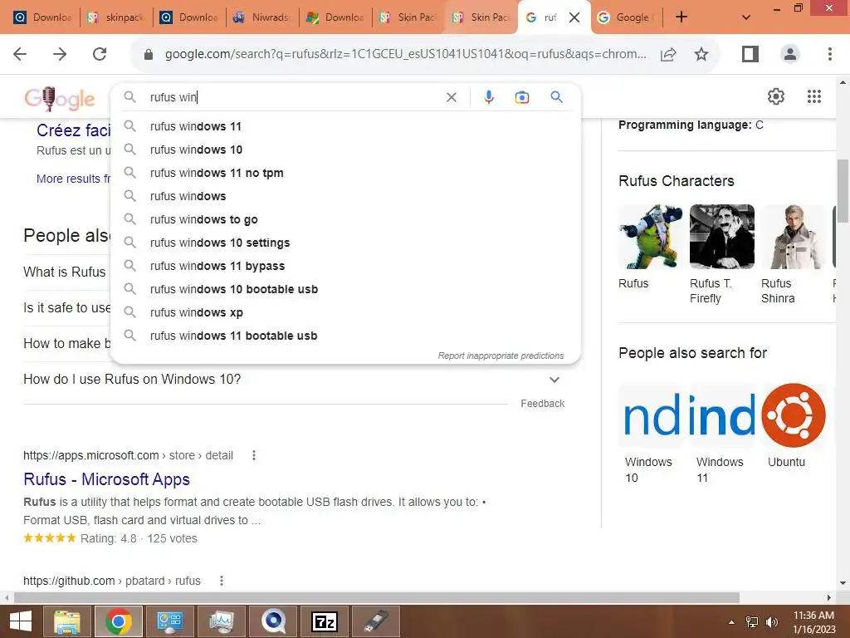Open a new browser tab
This screenshot has height=638, width=850.
click(x=681, y=17)
